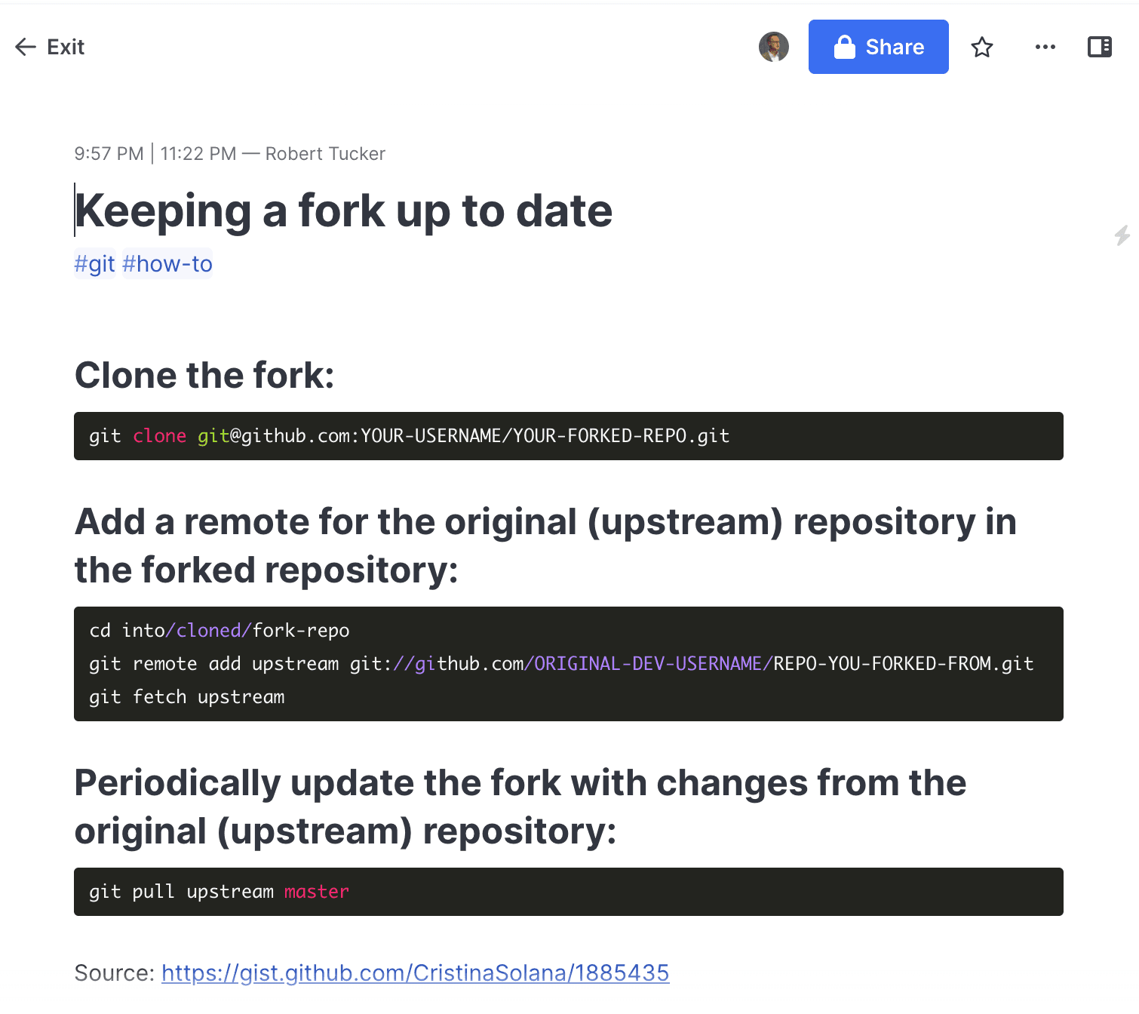Click the git fetch upstream line
The width and height of the screenshot is (1139, 1014).
pyautogui.click(x=187, y=697)
